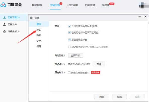Click the upload icon next to 正在上传
149x102 pixels.
tap(5, 24)
